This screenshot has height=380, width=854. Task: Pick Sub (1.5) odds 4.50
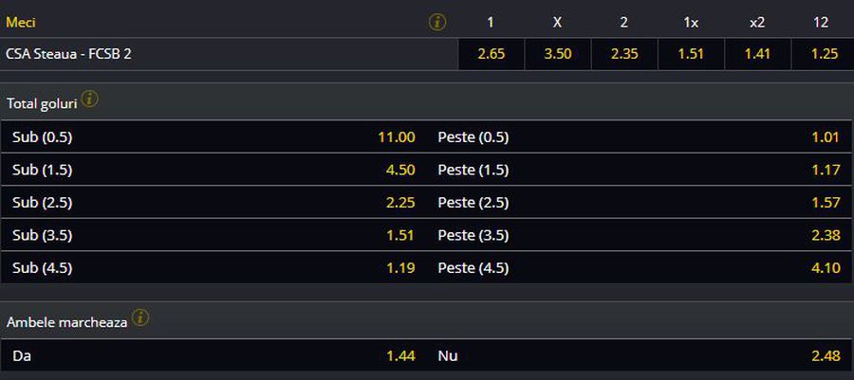pos(213,170)
